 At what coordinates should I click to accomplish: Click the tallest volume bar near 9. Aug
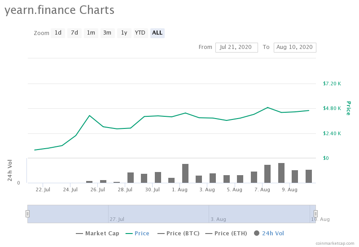click(x=281, y=173)
